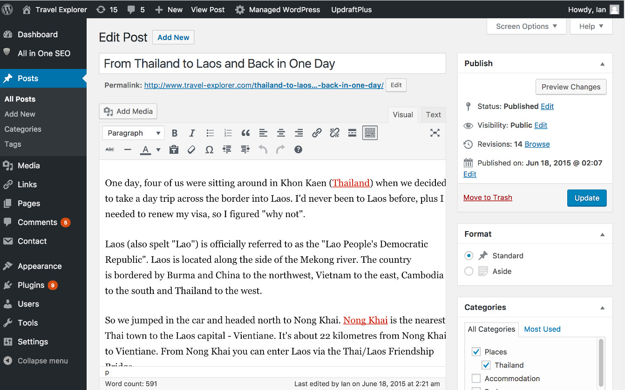The height and width of the screenshot is (390, 625).
Task: Uncheck the Thailand category
Action: (486, 365)
